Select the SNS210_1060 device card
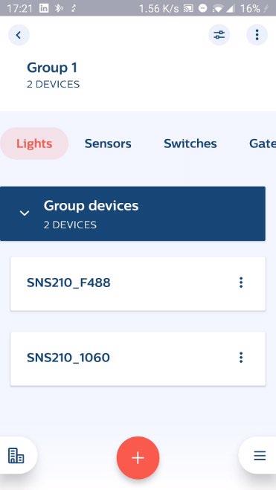276x490 pixels. (138, 358)
